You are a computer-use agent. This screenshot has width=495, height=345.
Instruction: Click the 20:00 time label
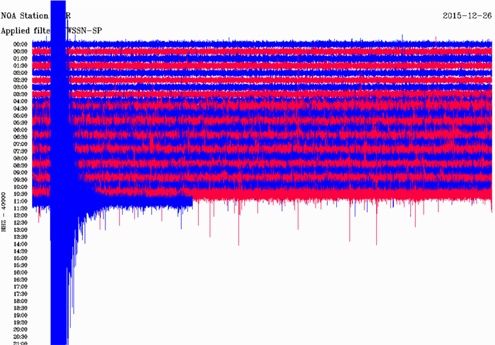coord(20,330)
